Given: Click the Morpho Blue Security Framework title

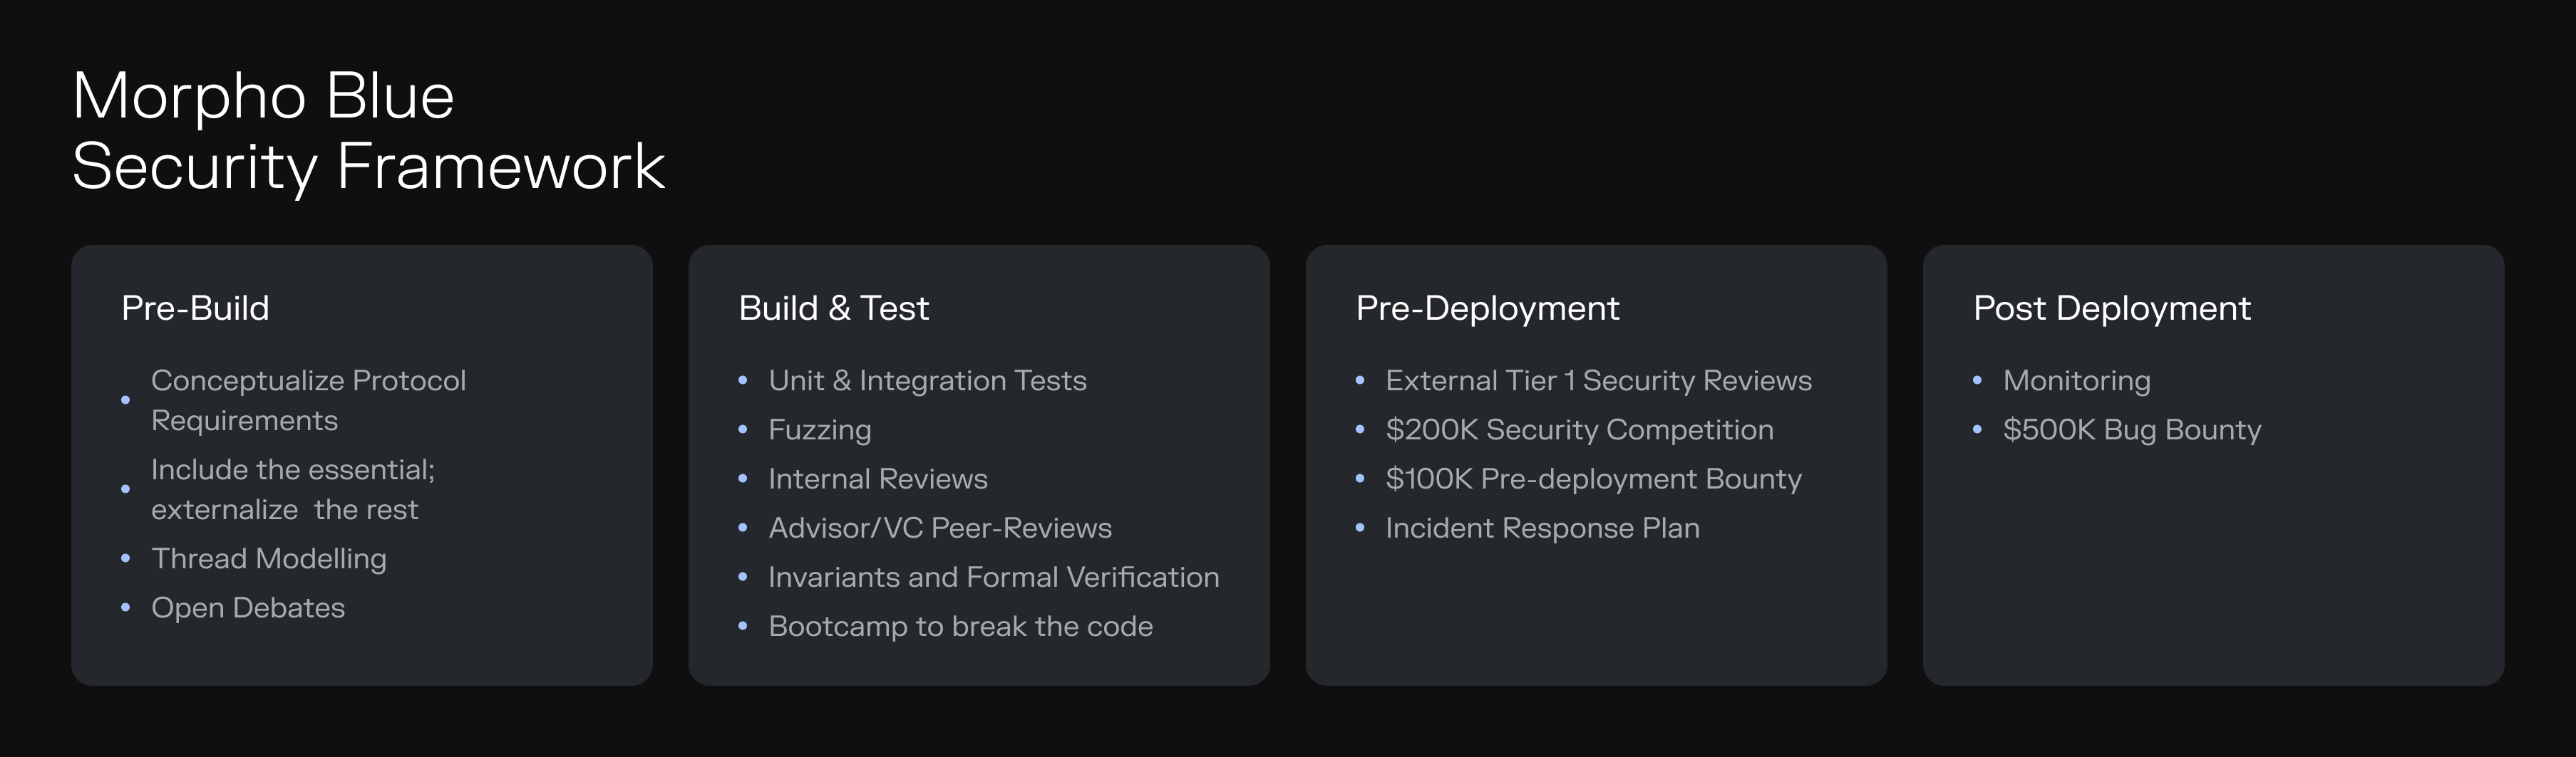Looking at the screenshot, I should [x=368, y=130].
